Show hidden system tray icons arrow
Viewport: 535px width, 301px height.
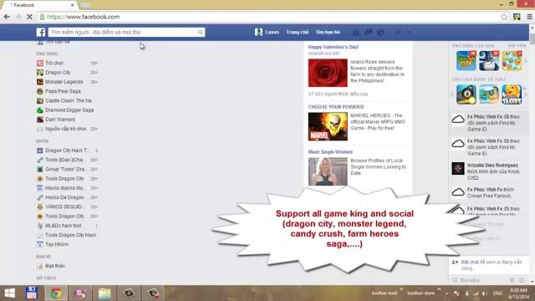coord(447,293)
